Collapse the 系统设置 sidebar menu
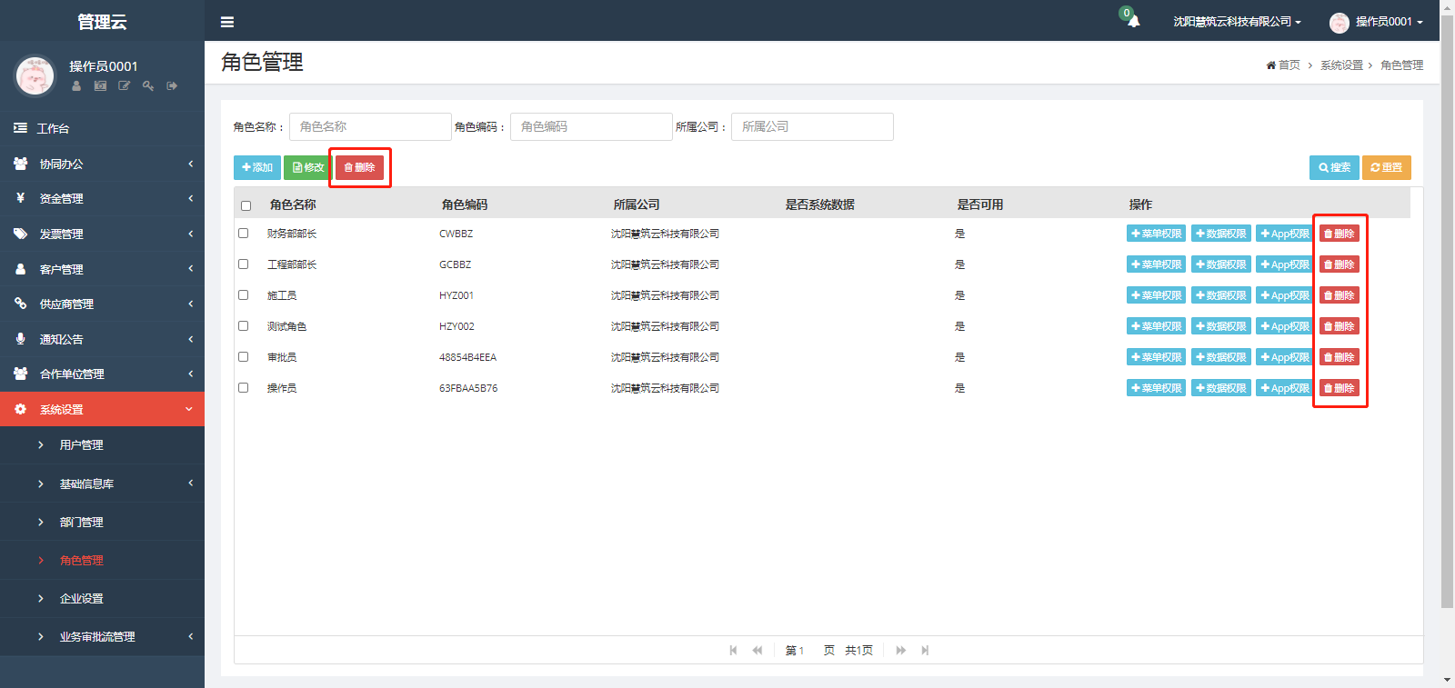The width and height of the screenshot is (1455, 688). pyautogui.click(x=102, y=409)
